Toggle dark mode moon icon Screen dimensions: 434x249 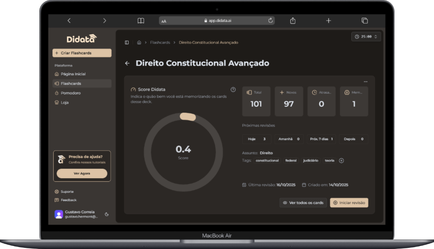click(106, 214)
